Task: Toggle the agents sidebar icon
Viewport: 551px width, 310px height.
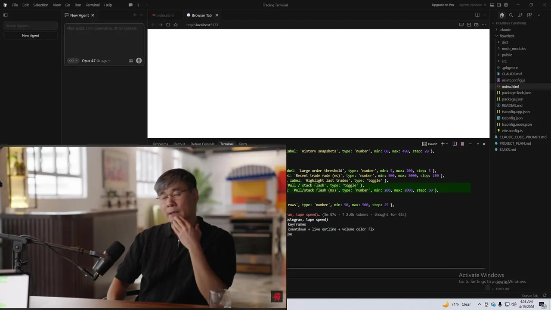Action: pyautogui.click(x=5, y=15)
